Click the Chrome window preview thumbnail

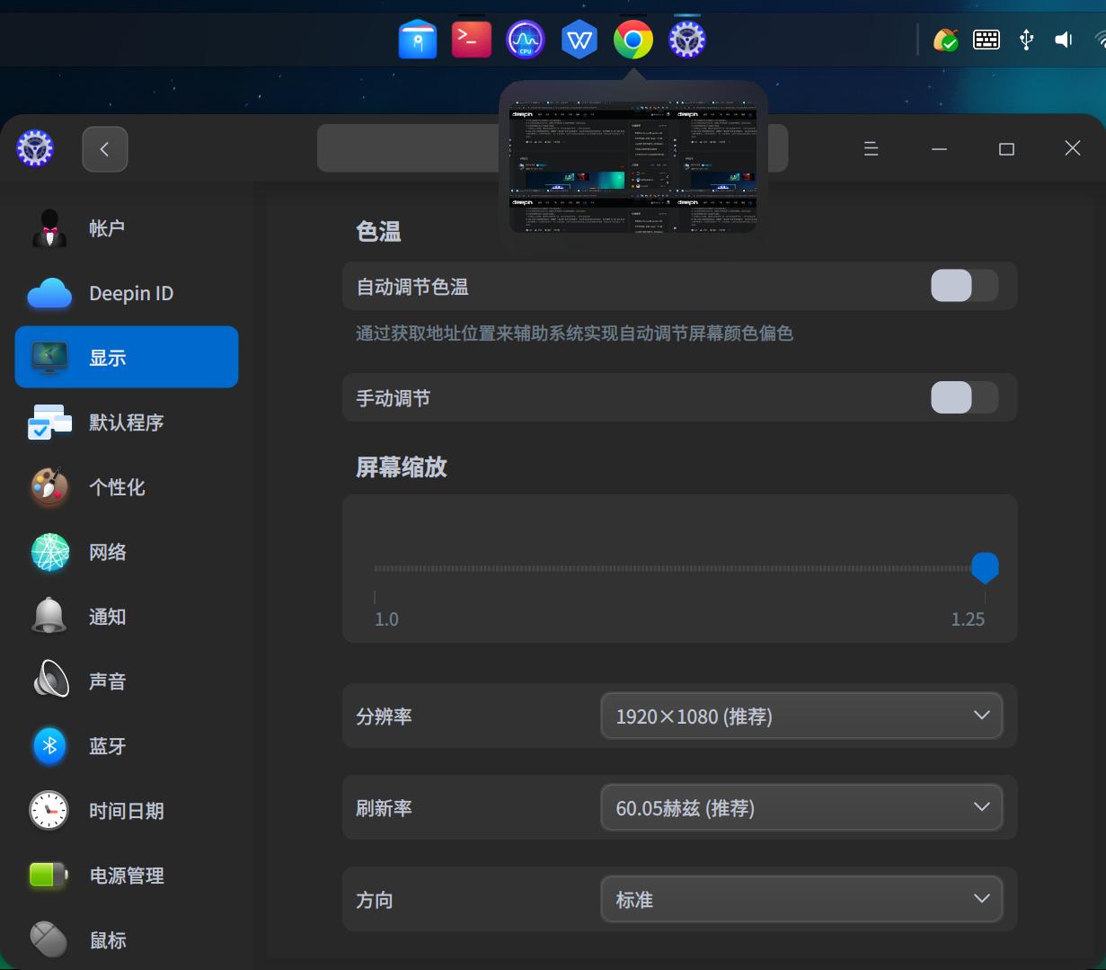pos(633,167)
